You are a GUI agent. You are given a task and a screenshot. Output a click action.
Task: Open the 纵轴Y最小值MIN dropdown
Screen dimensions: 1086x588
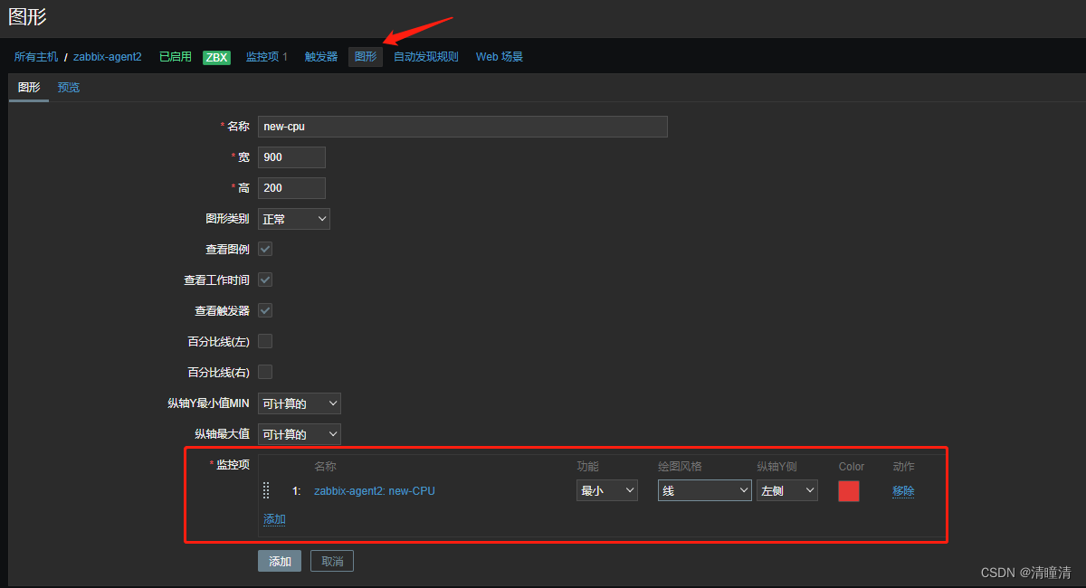pyautogui.click(x=300, y=403)
